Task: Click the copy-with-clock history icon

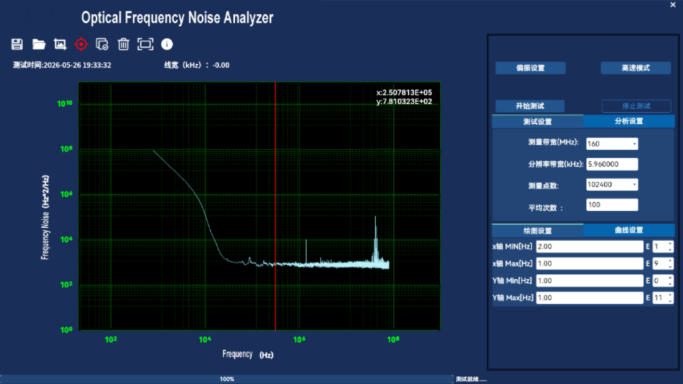Action: [x=102, y=44]
